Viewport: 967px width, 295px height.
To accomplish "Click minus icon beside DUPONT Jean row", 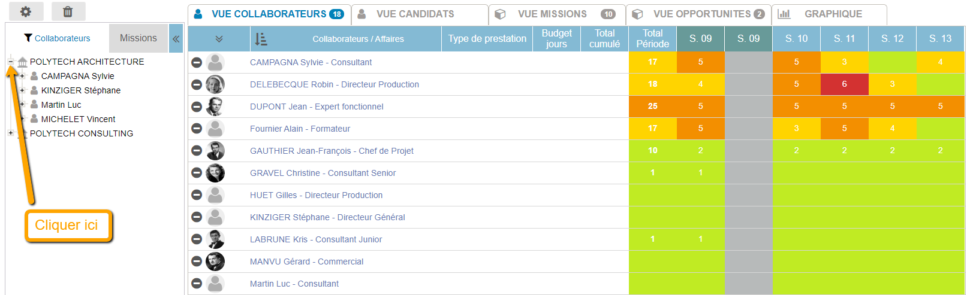I will pyautogui.click(x=196, y=107).
